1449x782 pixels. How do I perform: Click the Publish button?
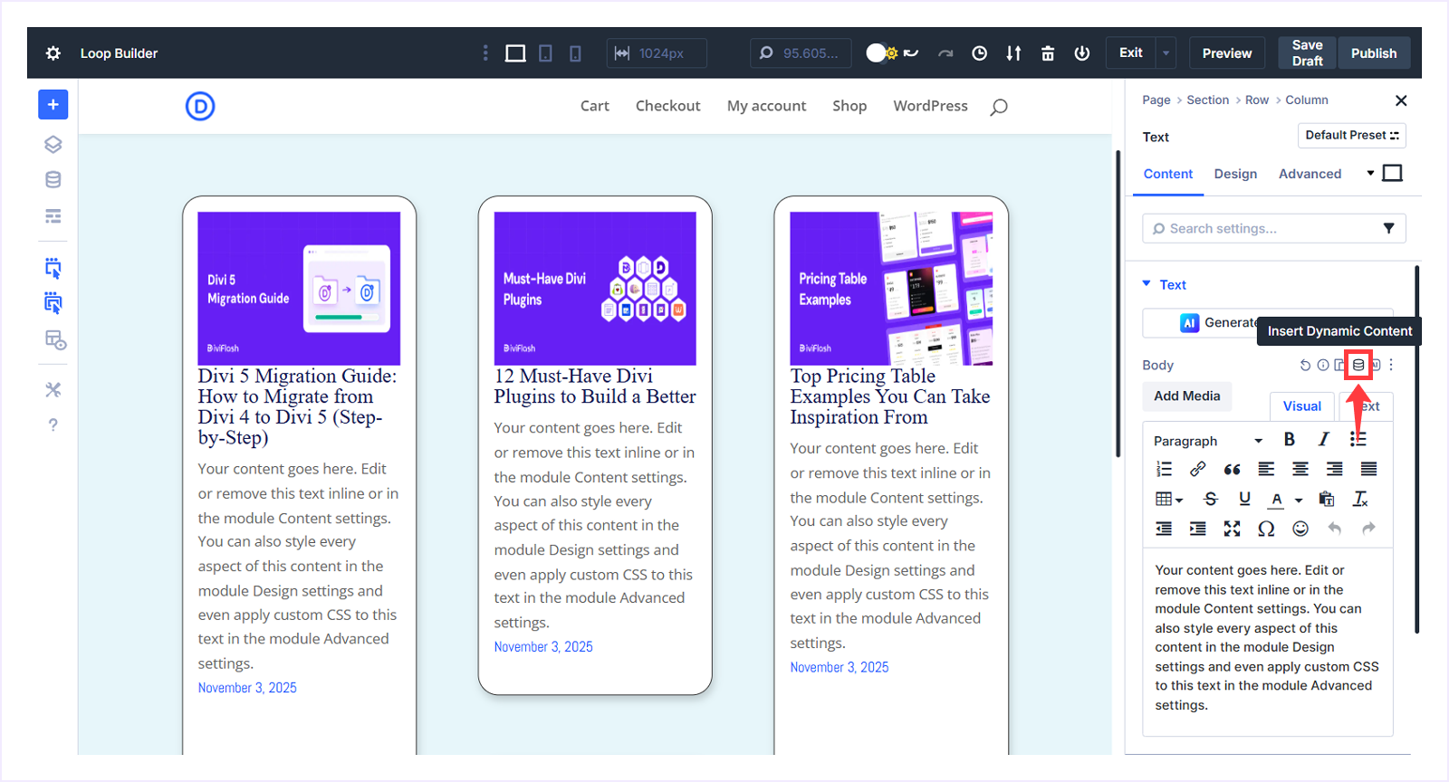tap(1374, 53)
